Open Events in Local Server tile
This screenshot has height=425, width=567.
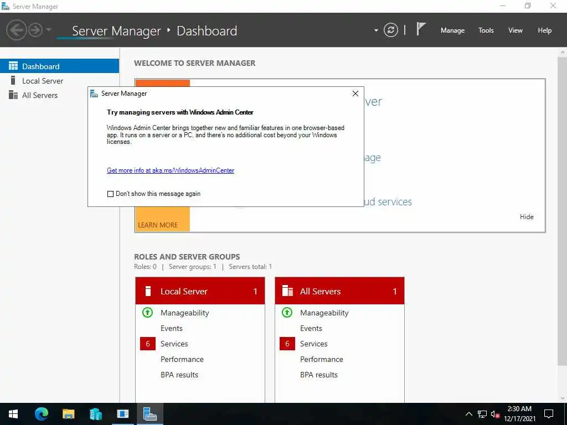pos(172,328)
